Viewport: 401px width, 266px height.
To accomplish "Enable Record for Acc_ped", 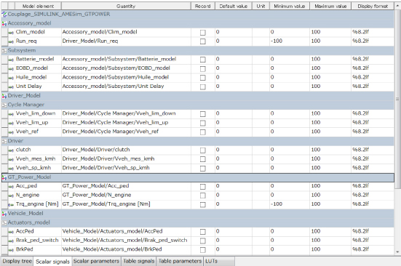I will tap(203, 186).
